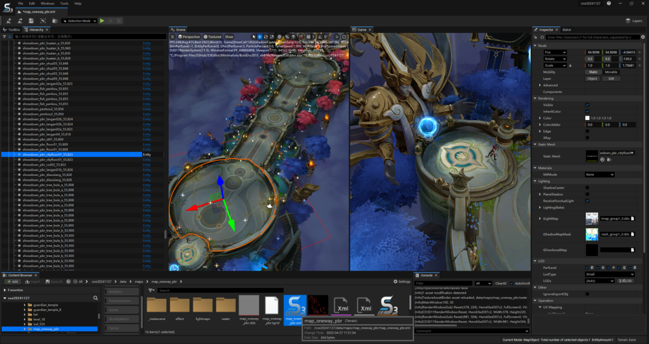
Task: Select the move gizmo tool in Scene
Action: [x=260, y=37]
